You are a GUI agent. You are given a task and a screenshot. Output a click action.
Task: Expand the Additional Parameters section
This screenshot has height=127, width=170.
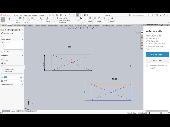23,85
